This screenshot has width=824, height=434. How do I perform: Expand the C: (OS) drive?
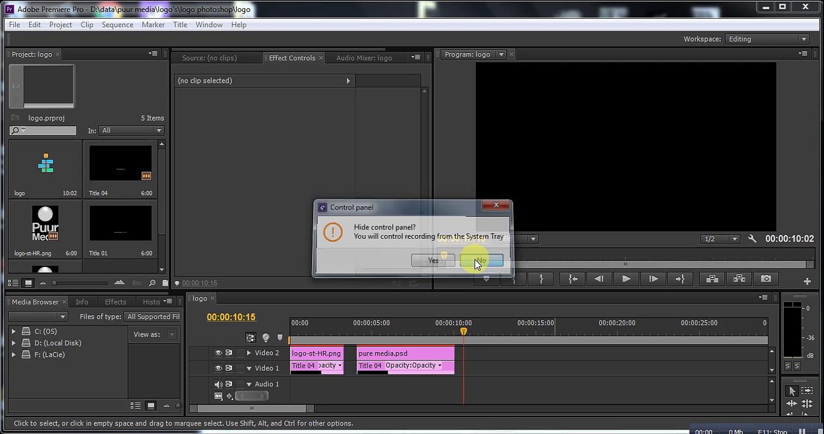tap(13, 332)
